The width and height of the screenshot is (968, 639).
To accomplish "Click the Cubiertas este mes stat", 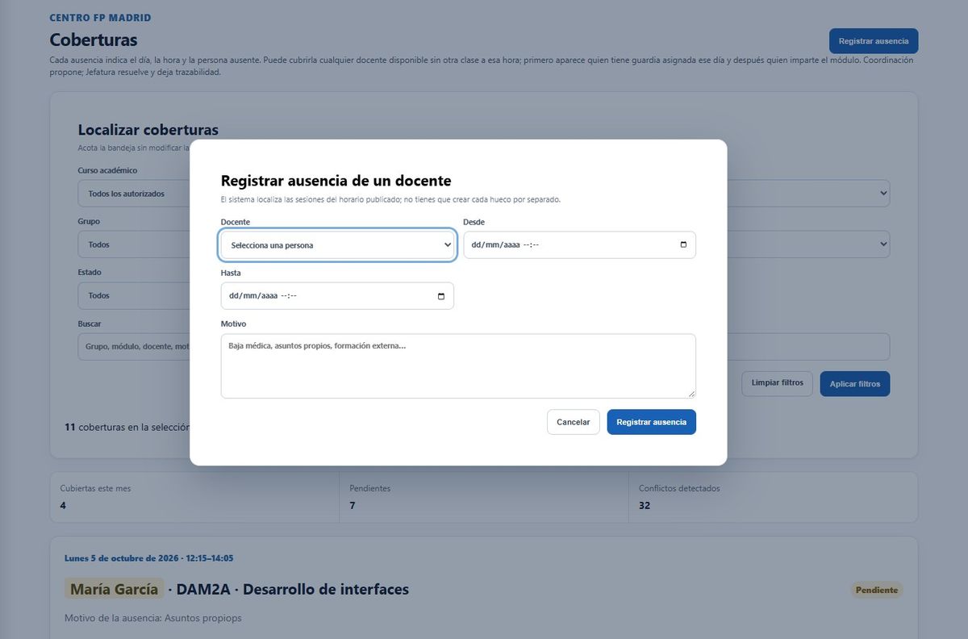I will [x=194, y=497].
